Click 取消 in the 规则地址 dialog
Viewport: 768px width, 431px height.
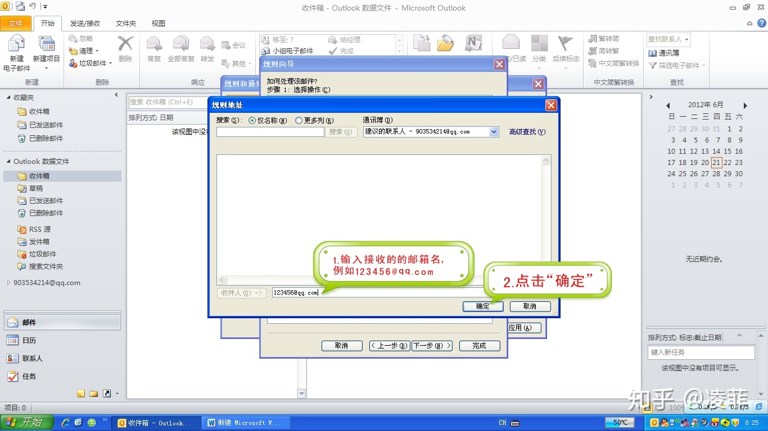click(530, 306)
